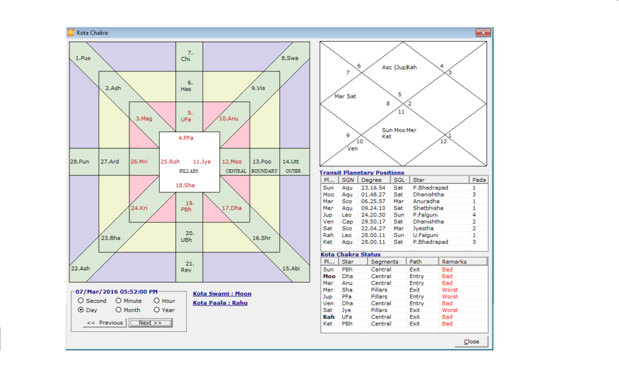Image resolution: width=619 pixels, height=387 pixels.
Task: Close the Kota Chakra window
Action: pos(483,33)
